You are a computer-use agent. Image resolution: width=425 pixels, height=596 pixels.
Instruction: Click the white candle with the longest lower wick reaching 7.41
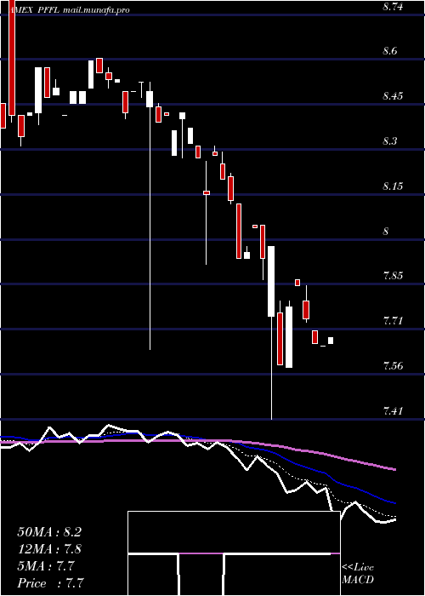[x=271, y=281]
